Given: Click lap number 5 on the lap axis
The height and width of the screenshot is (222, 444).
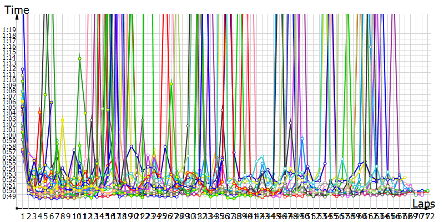Looking at the screenshot, I should 46,215.
